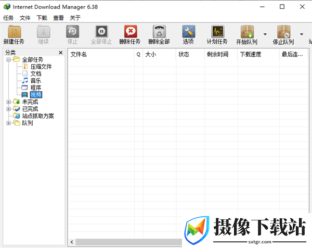Image resolution: width=312 pixels, height=248 pixels.
Task: Sort by 最后连... column header
Action: click(x=294, y=54)
